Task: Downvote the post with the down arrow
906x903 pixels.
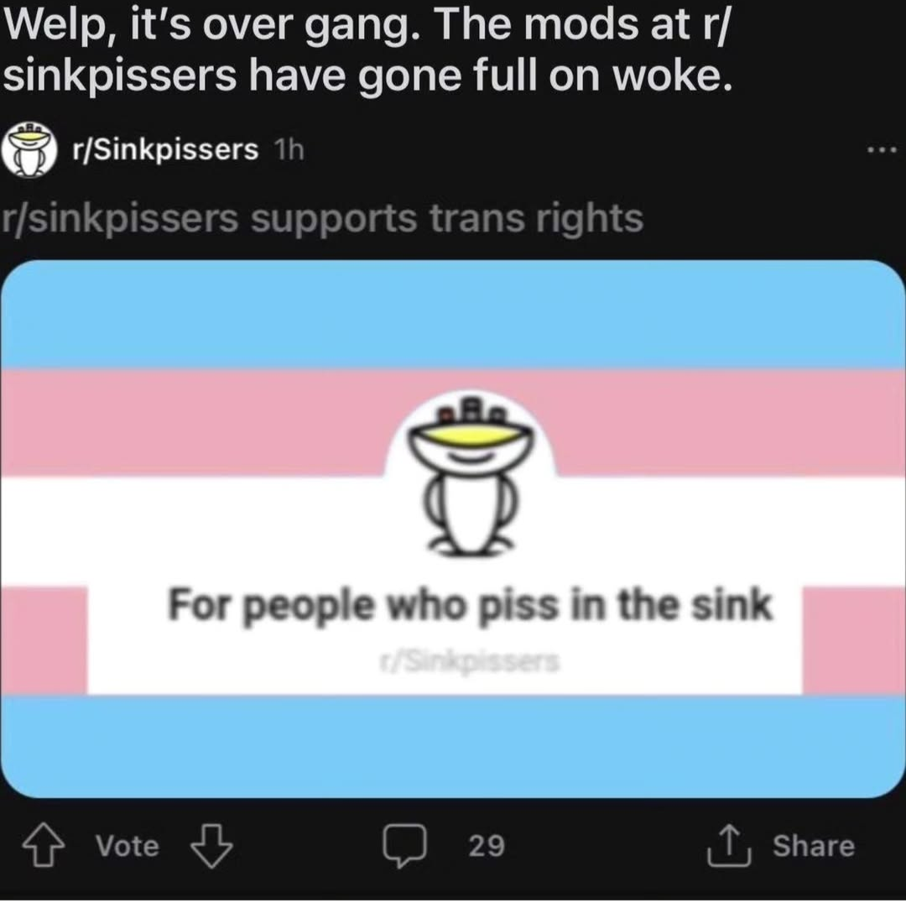Action: click(x=211, y=844)
